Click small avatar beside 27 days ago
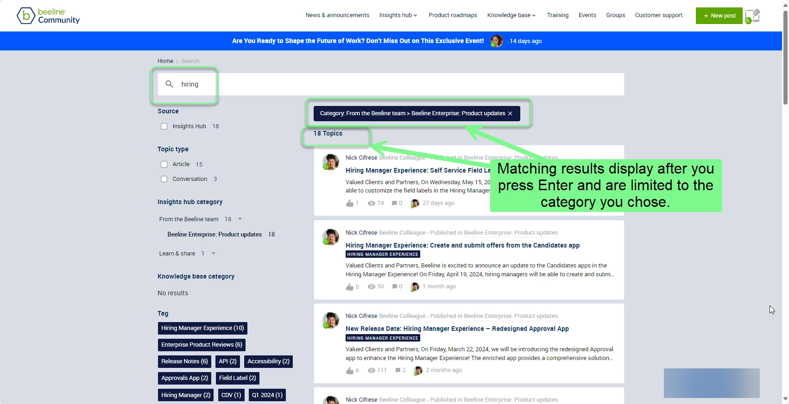The height and width of the screenshot is (404, 789). tap(415, 203)
